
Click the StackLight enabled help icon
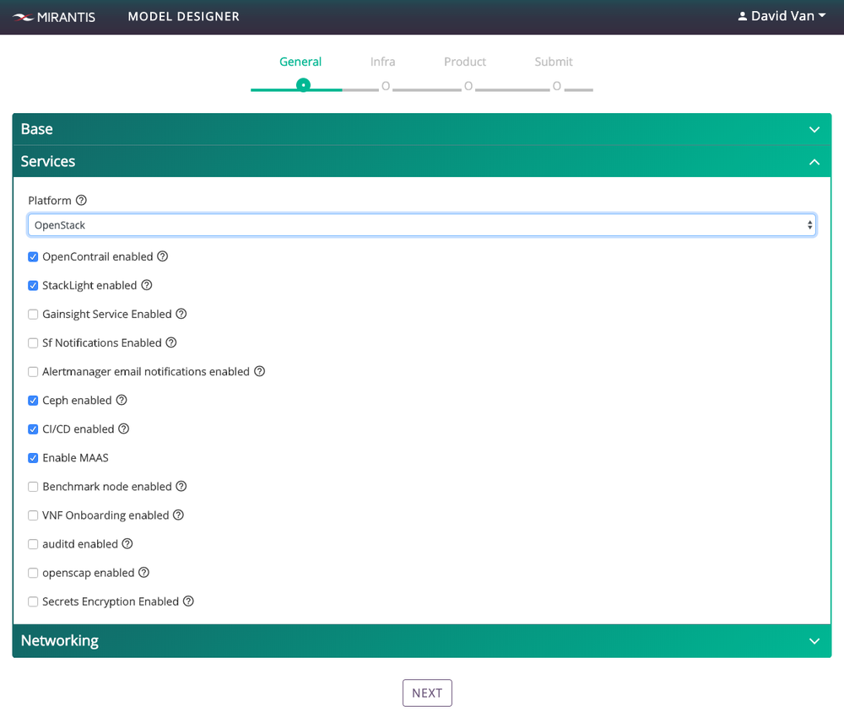pyautogui.click(x=147, y=285)
